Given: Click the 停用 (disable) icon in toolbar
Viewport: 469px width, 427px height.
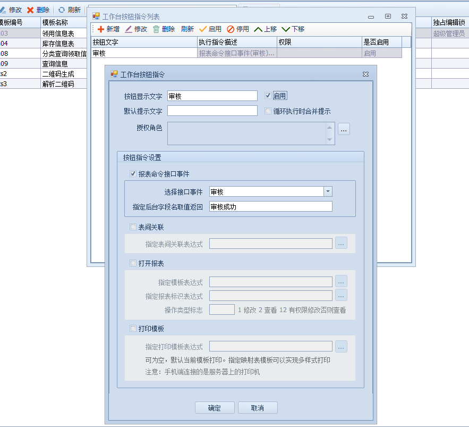Looking at the screenshot, I should pyautogui.click(x=231, y=29).
